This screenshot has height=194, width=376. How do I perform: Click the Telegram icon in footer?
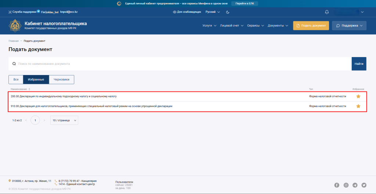[x=355, y=185]
